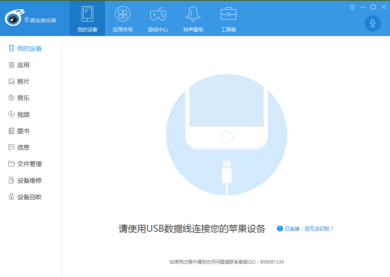Viewport: 390px width, 277px height.
Task: Open 视频 videos in the sidebar
Action: click(x=19, y=114)
